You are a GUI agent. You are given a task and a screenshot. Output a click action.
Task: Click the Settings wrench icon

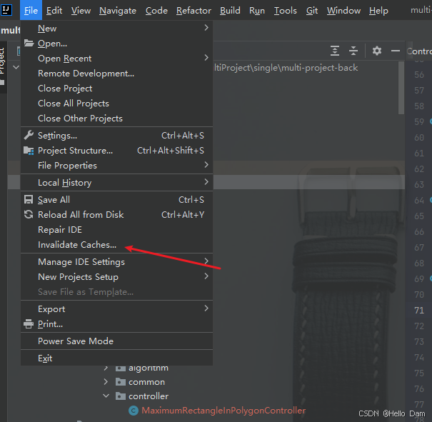click(x=29, y=135)
